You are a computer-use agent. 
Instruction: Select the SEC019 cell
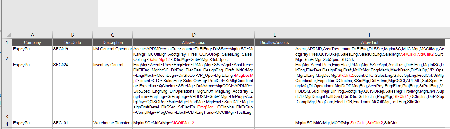pos(72,54)
